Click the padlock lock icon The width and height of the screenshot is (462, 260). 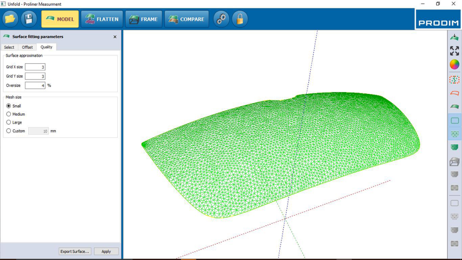tap(240, 19)
